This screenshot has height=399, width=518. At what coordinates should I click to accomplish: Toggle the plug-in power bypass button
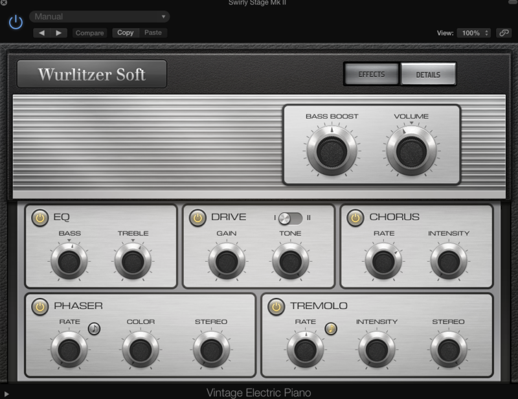click(16, 22)
